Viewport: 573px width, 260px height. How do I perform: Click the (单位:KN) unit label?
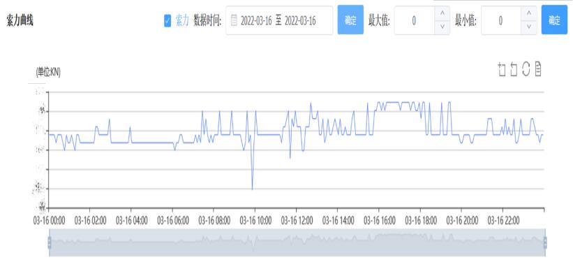(48, 73)
